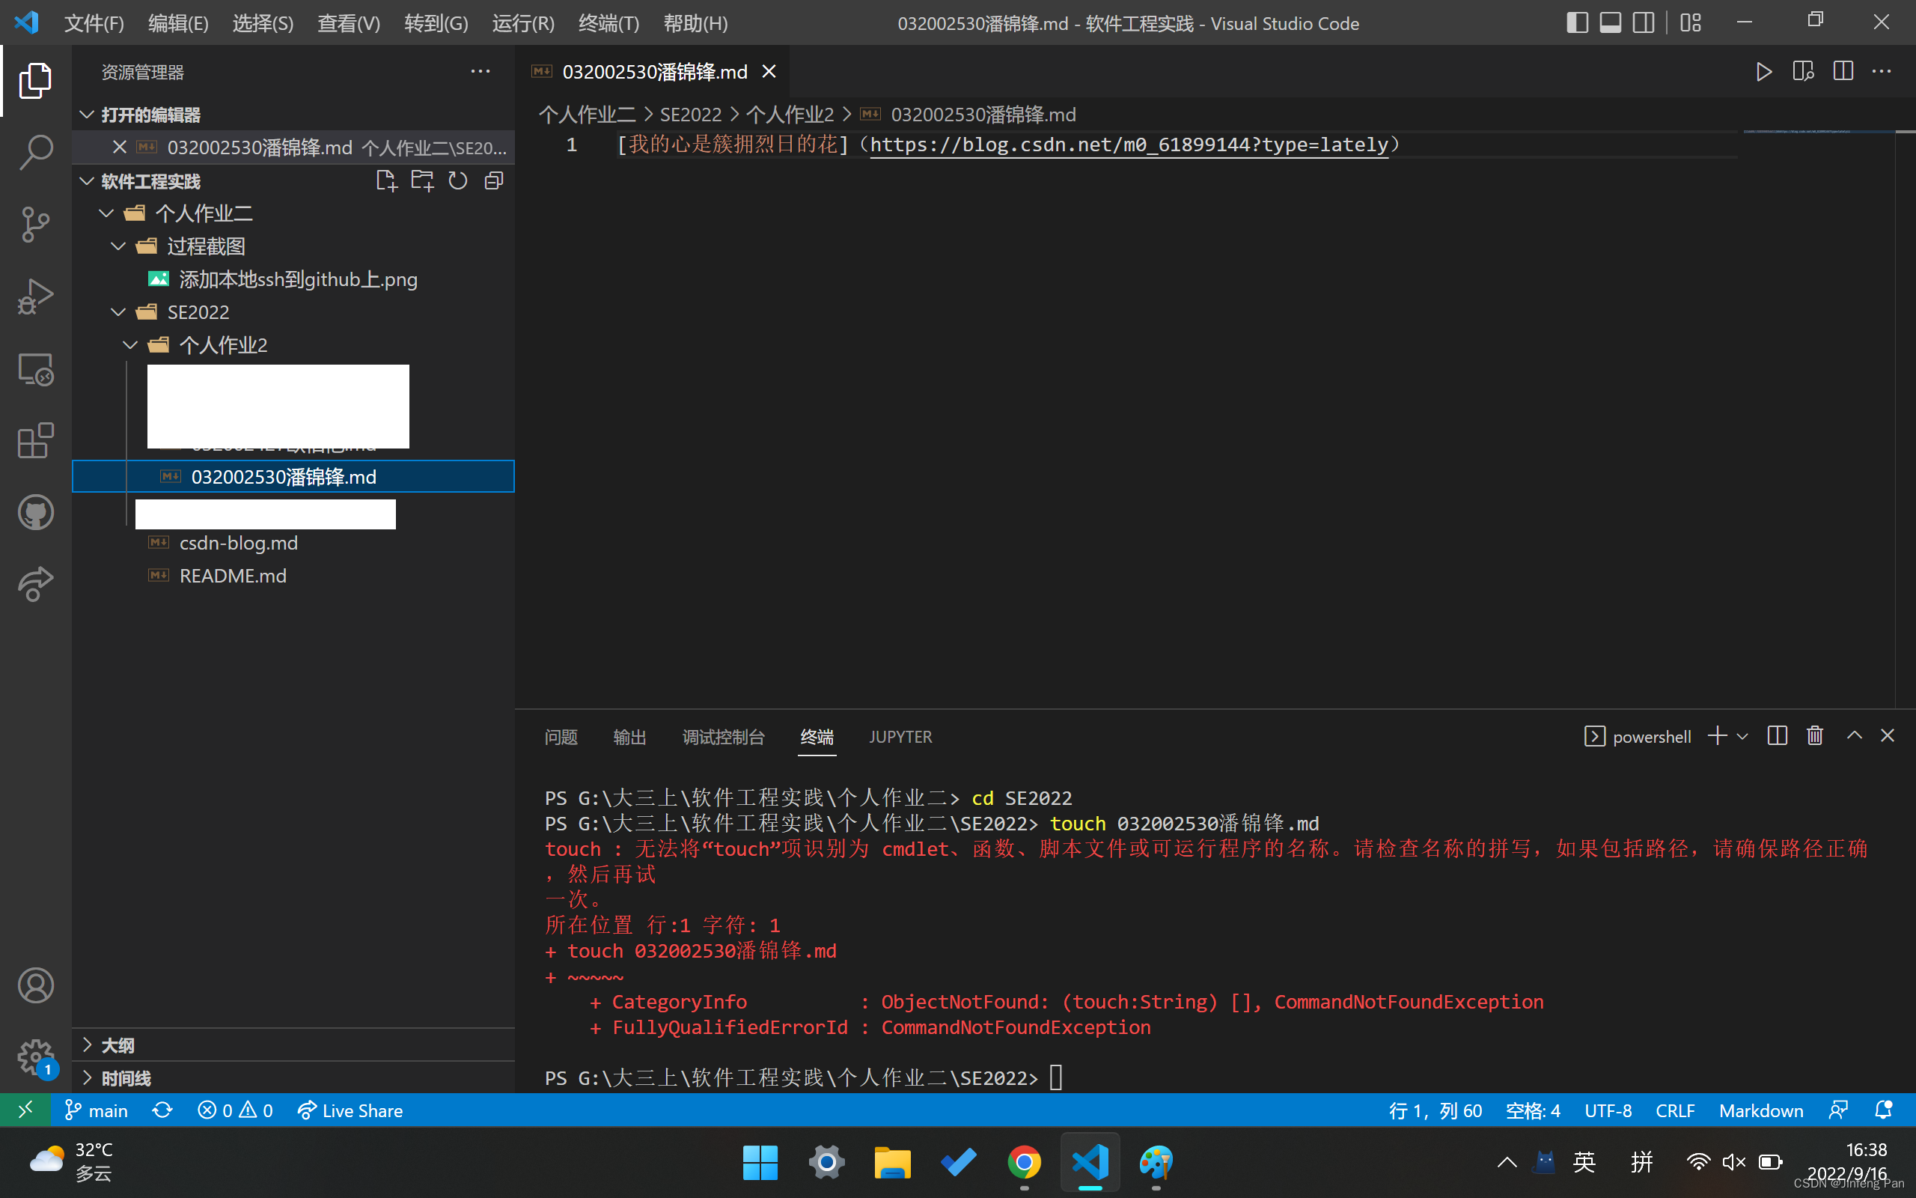Open Chrome from Windows taskbar

1024,1162
